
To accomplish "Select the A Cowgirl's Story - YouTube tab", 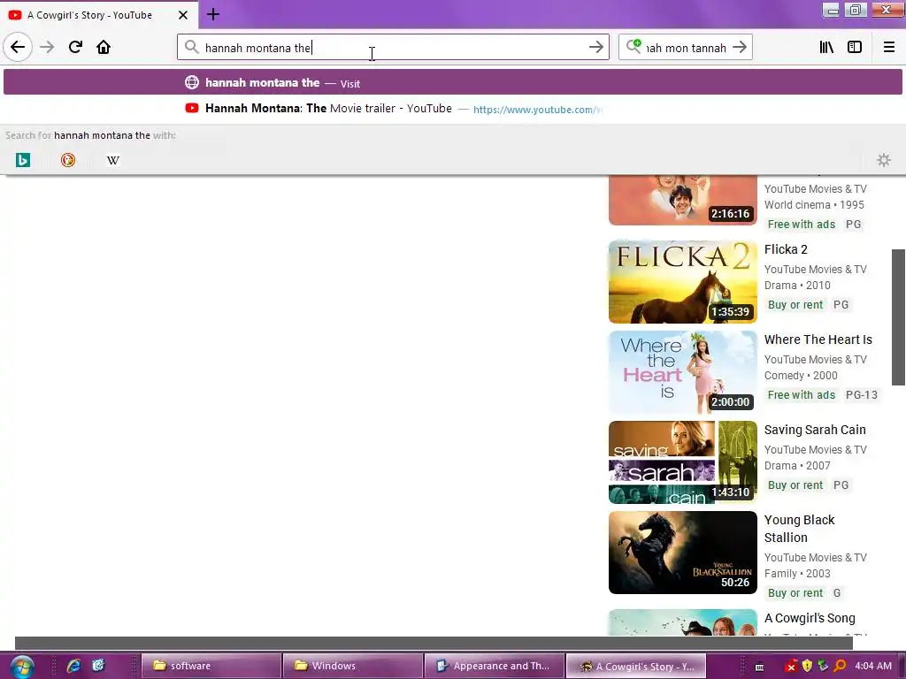I will coord(98,15).
